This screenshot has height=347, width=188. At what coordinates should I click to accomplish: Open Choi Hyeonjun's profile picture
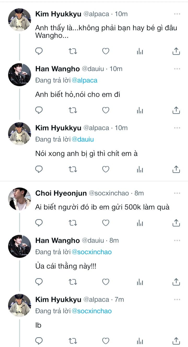click(x=20, y=199)
